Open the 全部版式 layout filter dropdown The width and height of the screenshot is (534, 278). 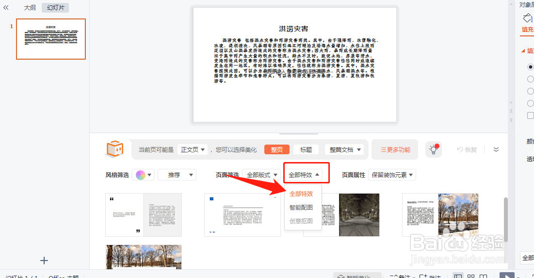(261, 175)
